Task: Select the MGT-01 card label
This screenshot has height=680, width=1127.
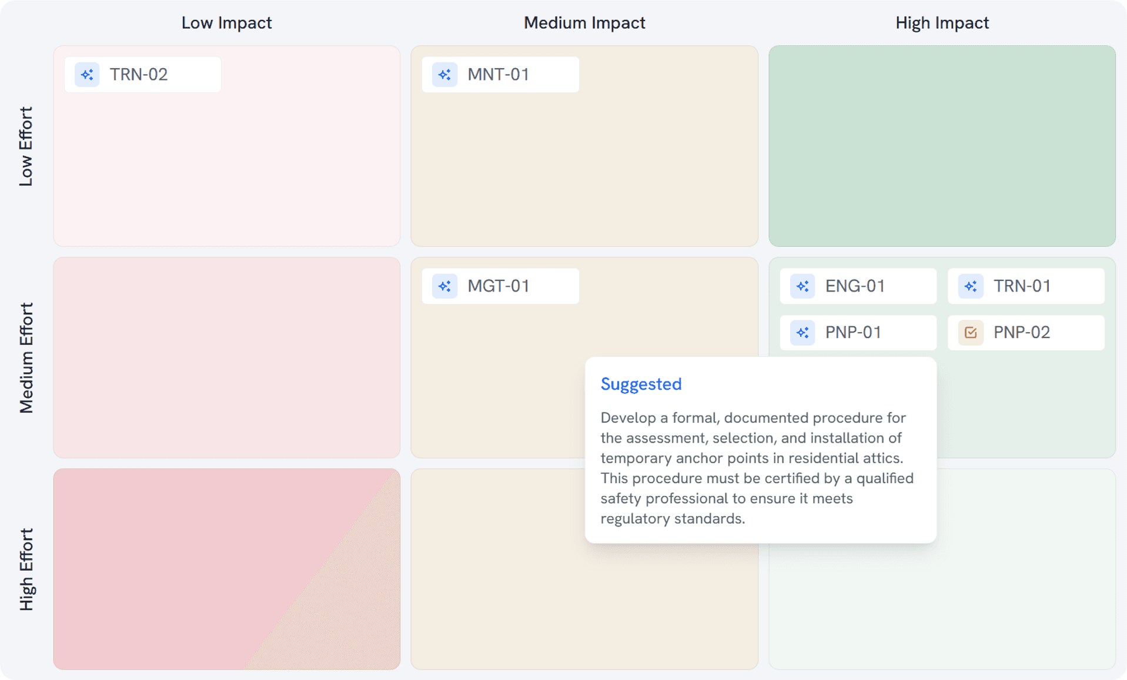Action: [499, 286]
